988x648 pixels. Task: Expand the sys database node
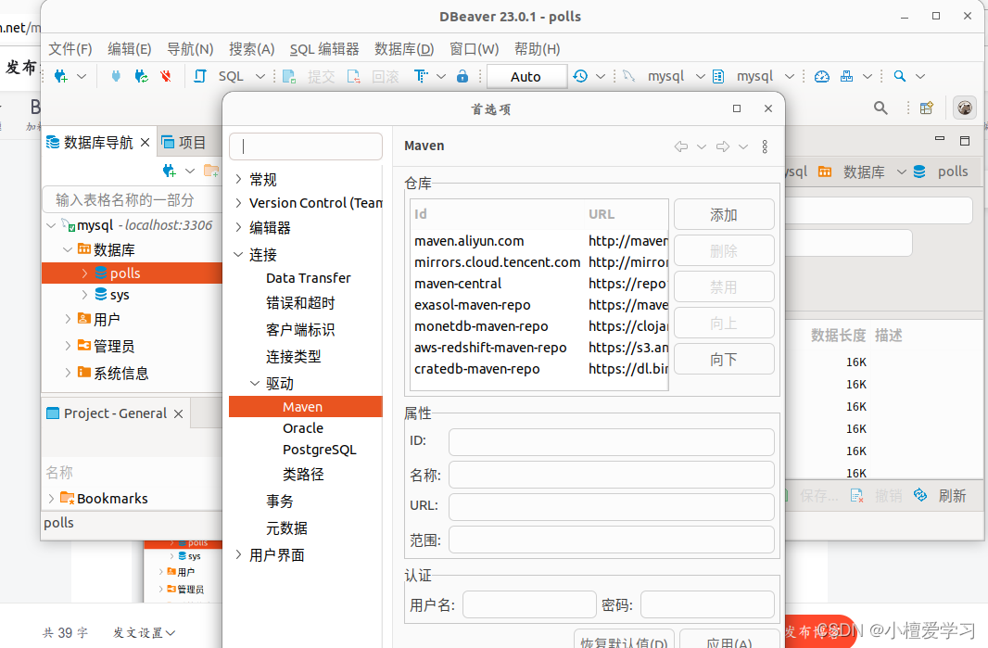(x=84, y=295)
